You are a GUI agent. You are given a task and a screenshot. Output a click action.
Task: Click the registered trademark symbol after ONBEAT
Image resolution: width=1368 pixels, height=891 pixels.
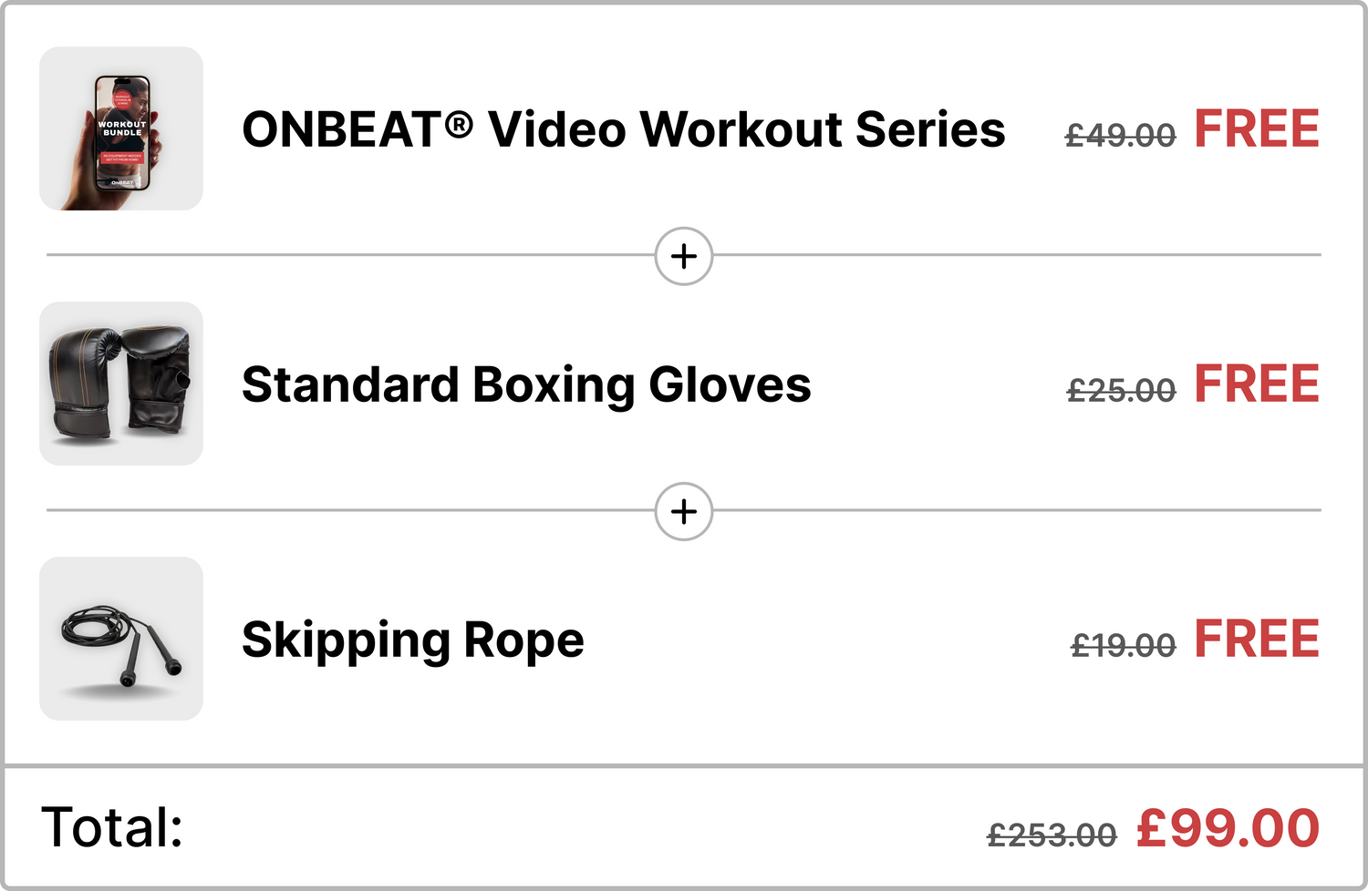(460, 125)
